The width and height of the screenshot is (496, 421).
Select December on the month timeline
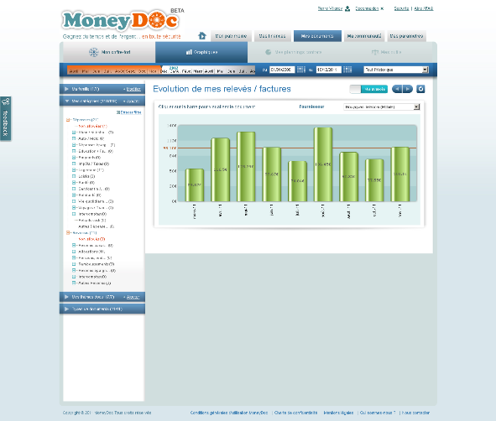(164, 71)
